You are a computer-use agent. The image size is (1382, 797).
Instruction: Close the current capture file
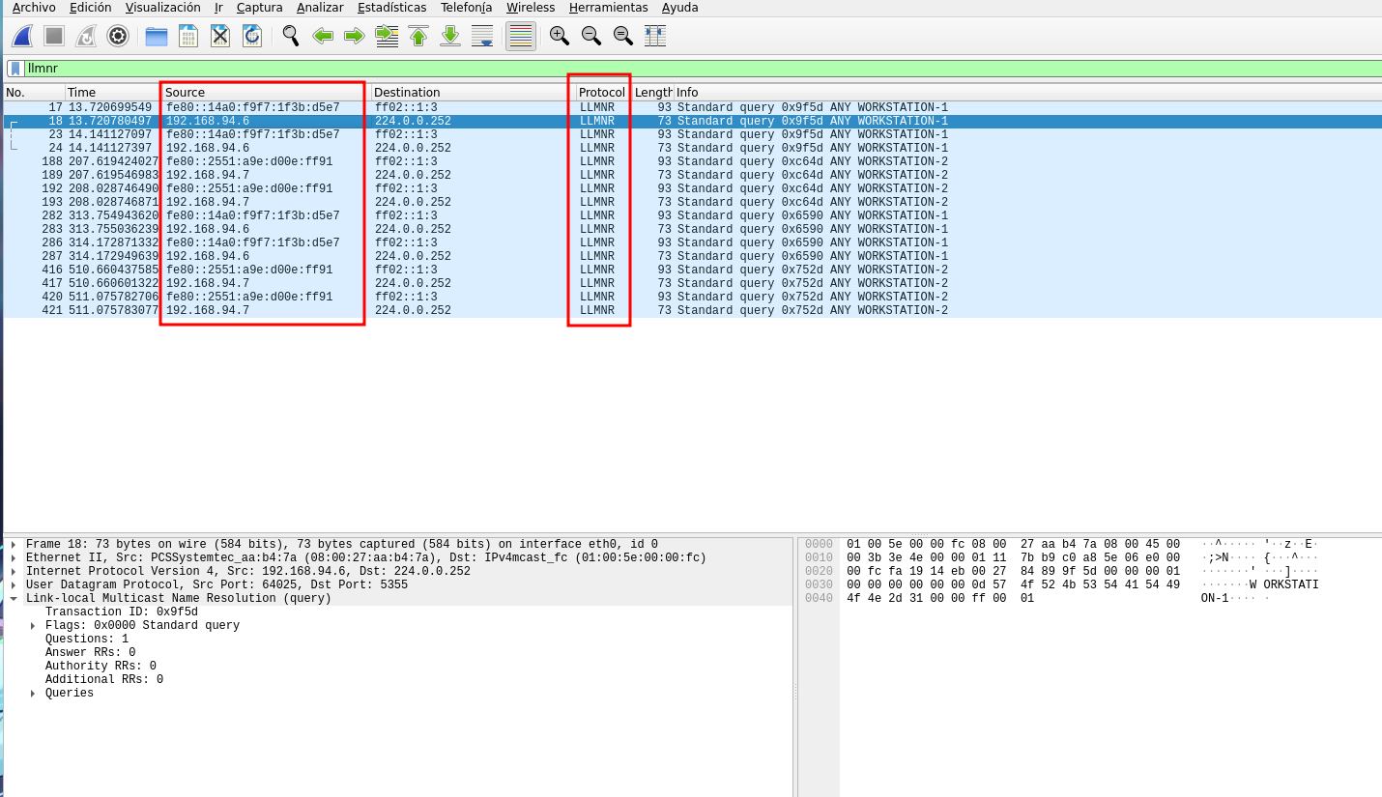(220, 37)
